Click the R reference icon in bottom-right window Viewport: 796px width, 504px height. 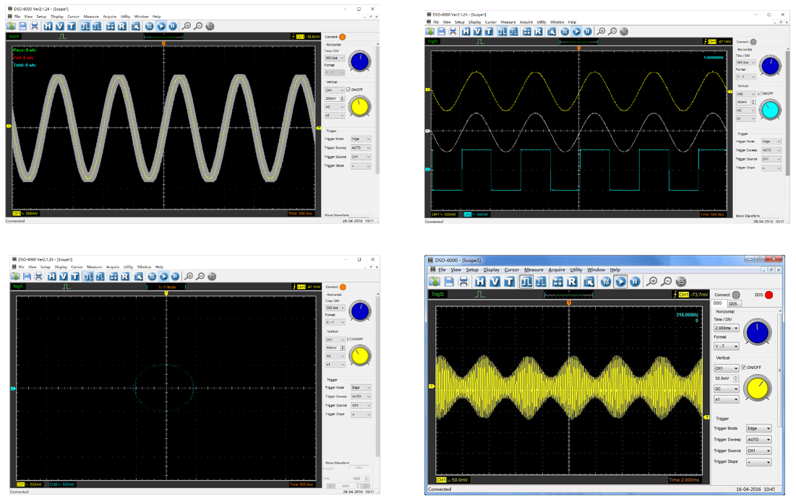[572, 282]
